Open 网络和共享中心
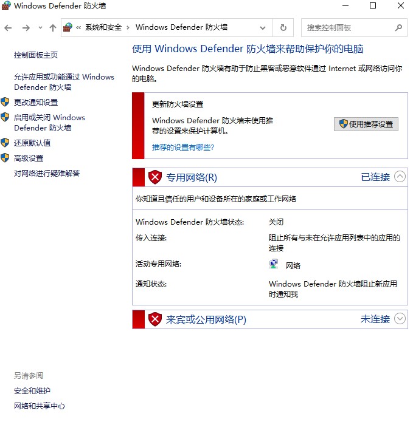This screenshot has height=422, width=413. [x=40, y=406]
